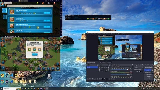Remove the selected scene in OBS
Image resolution: width=160 pixels, height=90 pixels.
(x=90, y=79)
